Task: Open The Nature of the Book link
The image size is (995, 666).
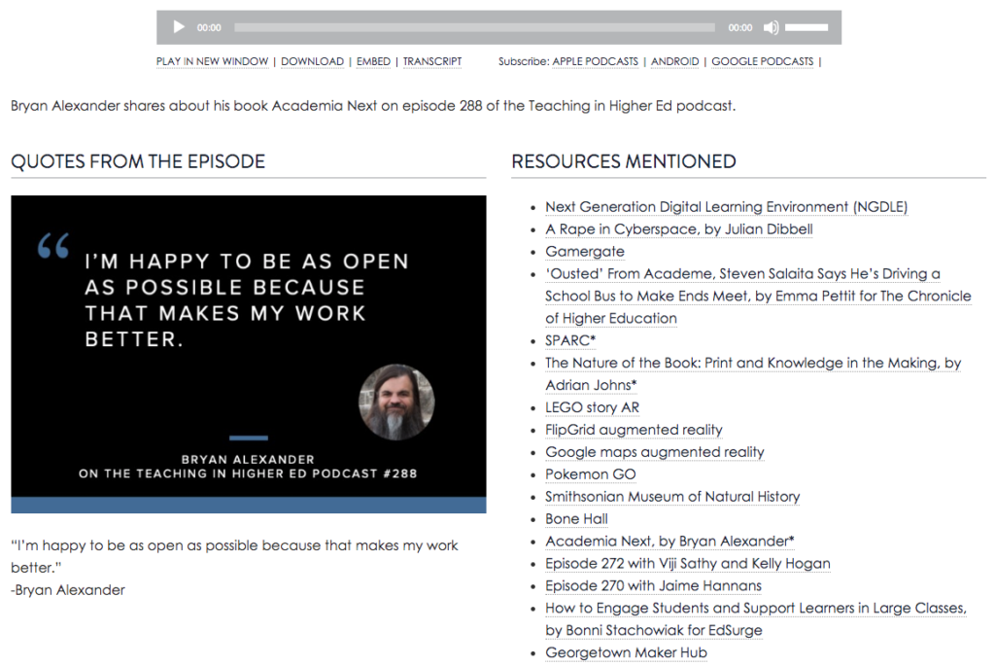Action: tap(753, 374)
